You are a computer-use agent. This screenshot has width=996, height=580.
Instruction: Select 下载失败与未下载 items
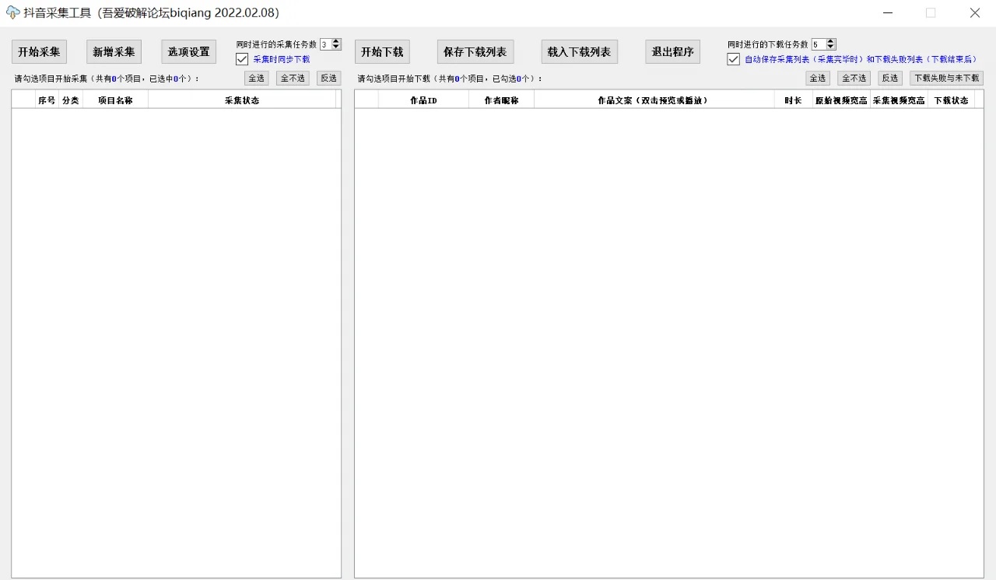946,79
